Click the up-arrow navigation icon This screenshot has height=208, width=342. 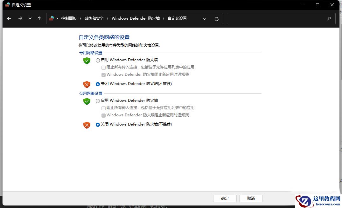pos(39,18)
